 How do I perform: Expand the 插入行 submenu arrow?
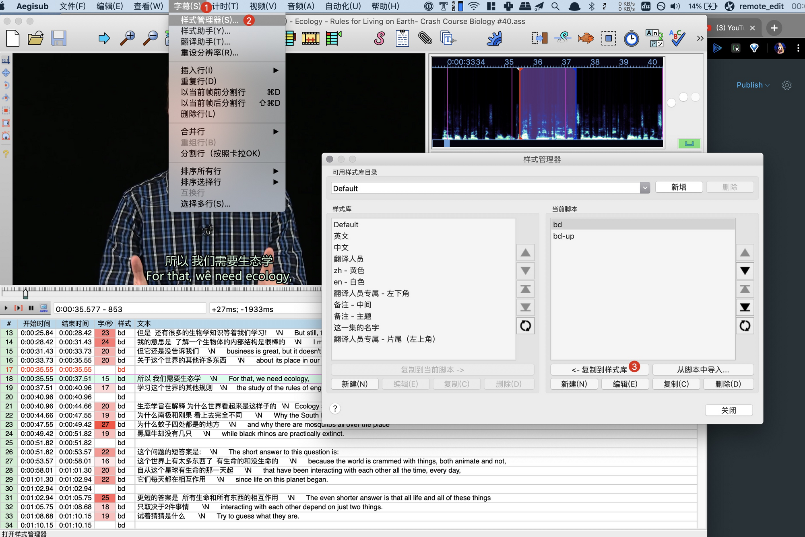[x=276, y=70]
